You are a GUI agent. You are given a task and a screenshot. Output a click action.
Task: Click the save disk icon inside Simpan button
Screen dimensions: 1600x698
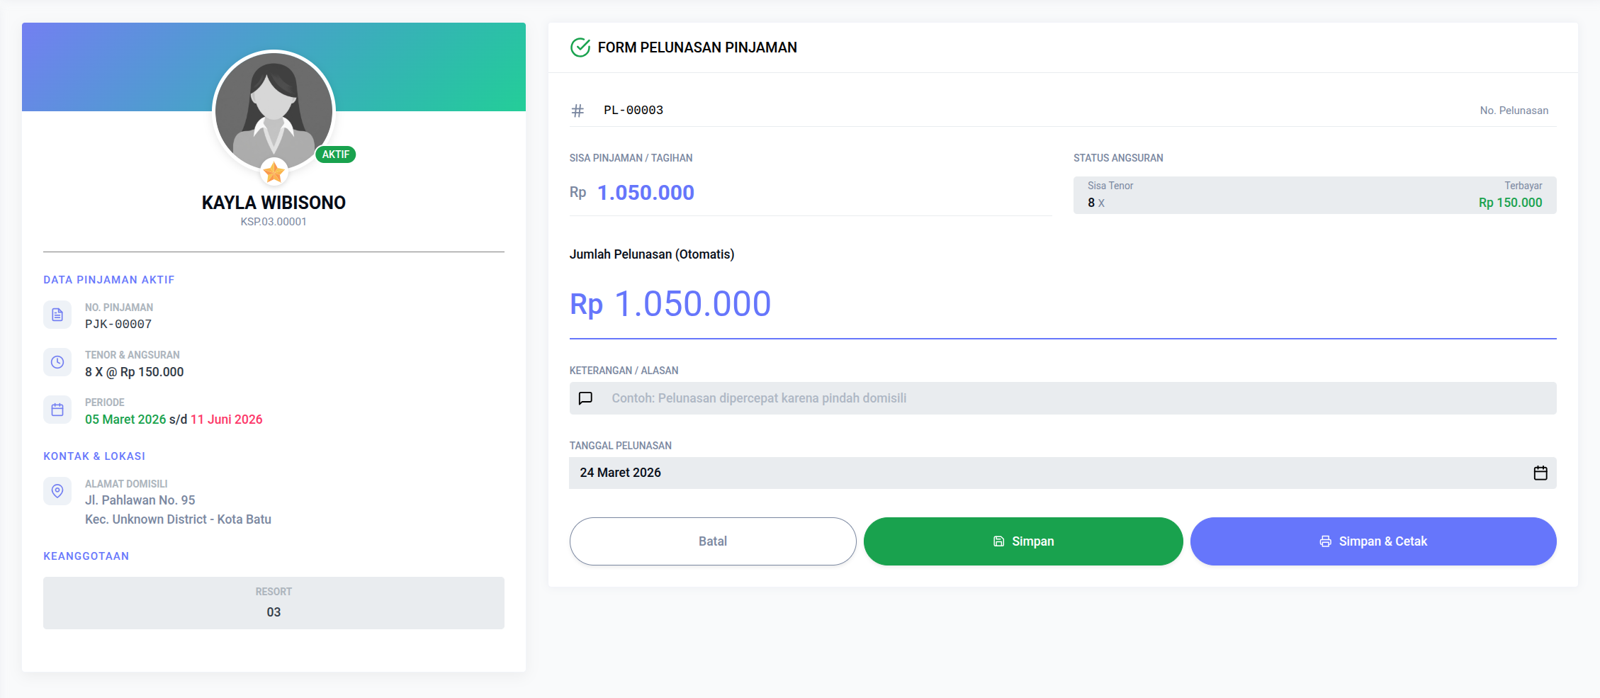pyautogui.click(x=999, y=540)
